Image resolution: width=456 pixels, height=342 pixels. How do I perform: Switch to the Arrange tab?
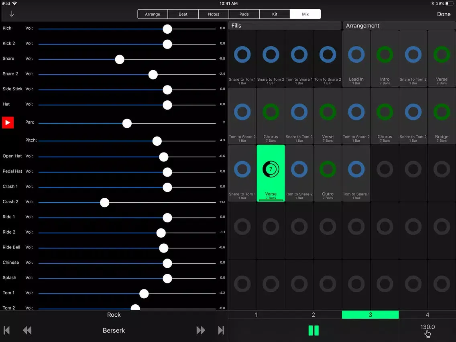[x=153, y=14]
